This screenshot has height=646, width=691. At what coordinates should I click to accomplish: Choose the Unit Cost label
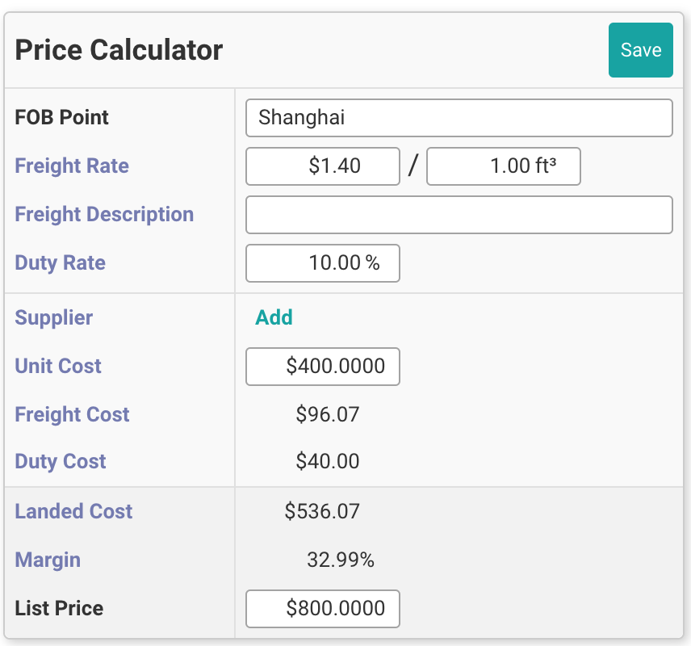click(58, 366)
